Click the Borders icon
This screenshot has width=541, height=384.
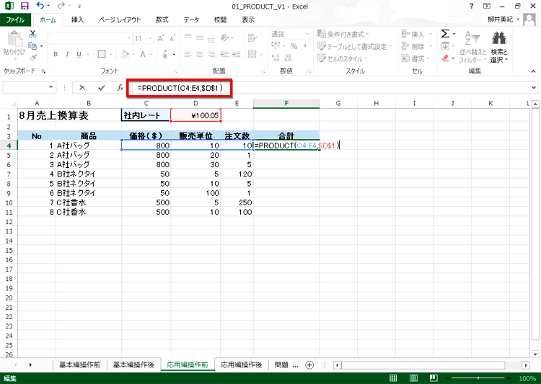102,54
